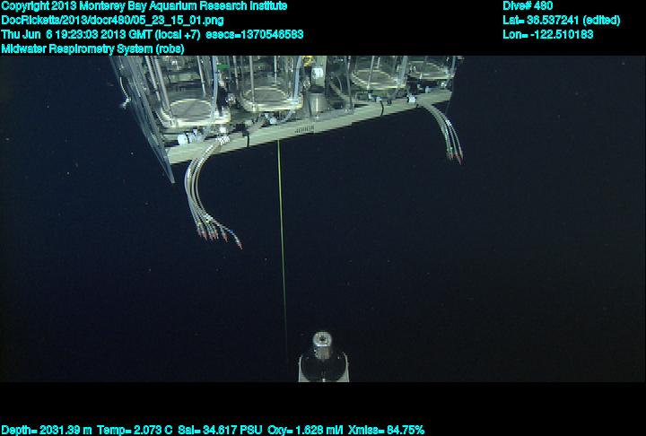This screenshot has height=436, width=646.
Task: Select the Dive# 480 label
Action: pyautogui.click(x=528, y=5)
